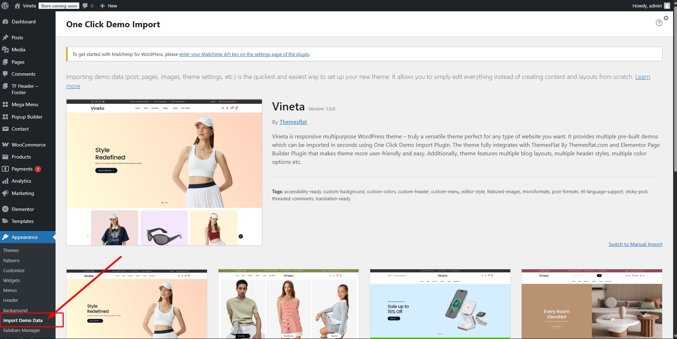Select the three-models fashion demo thumbnail

288,304
